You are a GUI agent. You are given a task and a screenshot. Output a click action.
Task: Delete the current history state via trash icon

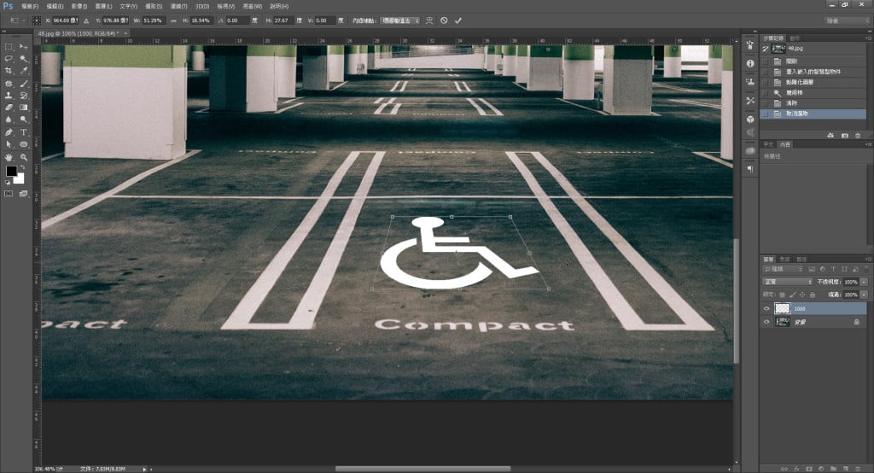pos(858,135)
